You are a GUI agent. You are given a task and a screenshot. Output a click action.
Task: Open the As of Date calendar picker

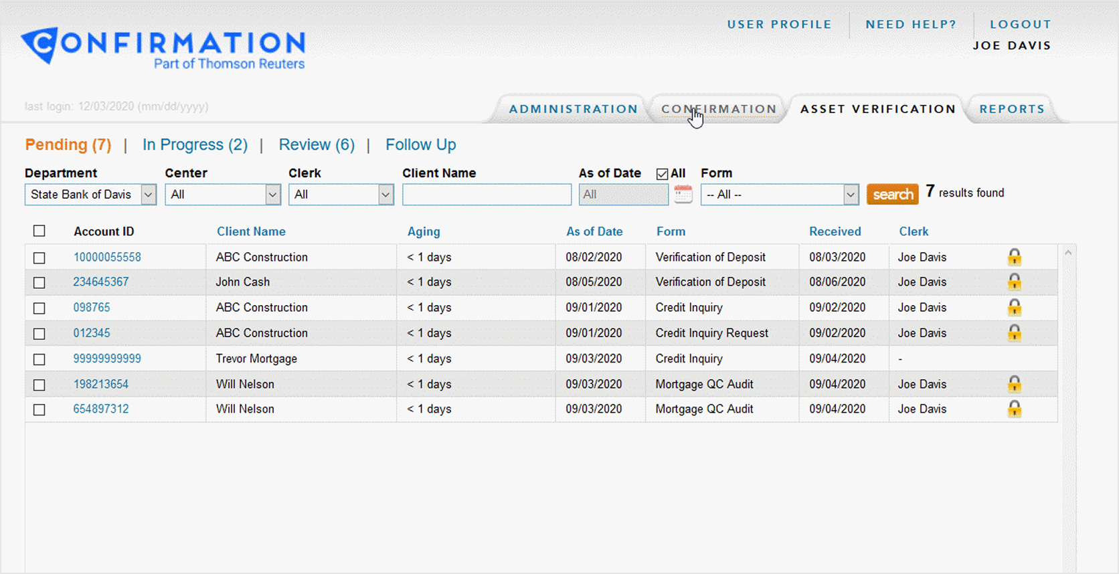[x=683, y=194]
